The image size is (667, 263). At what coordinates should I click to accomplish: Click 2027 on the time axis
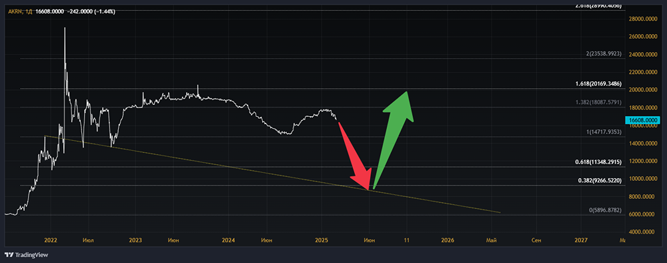[x=581, y=240]
